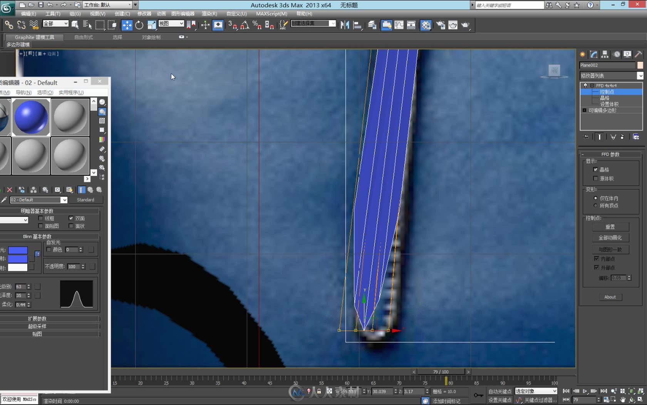Click the red X delete icon in Material Editor
647x405 pixels.
(x=10, y=190)
